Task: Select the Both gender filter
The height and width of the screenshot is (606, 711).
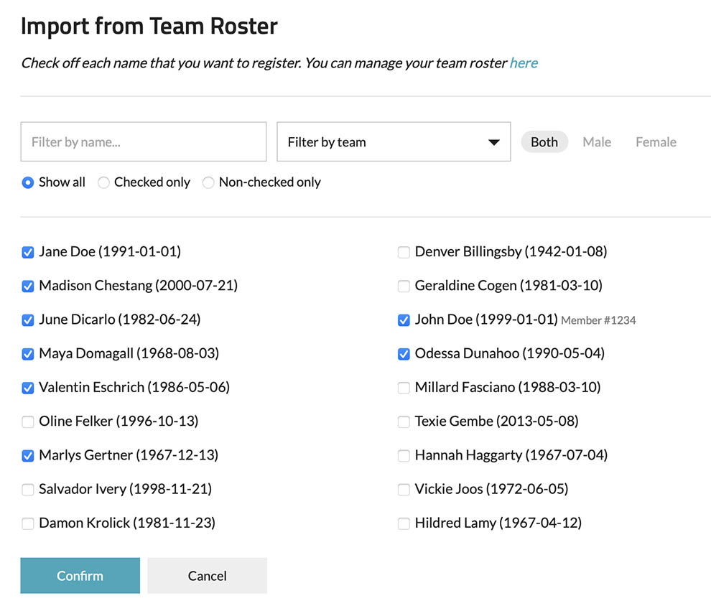Action: 544,142
